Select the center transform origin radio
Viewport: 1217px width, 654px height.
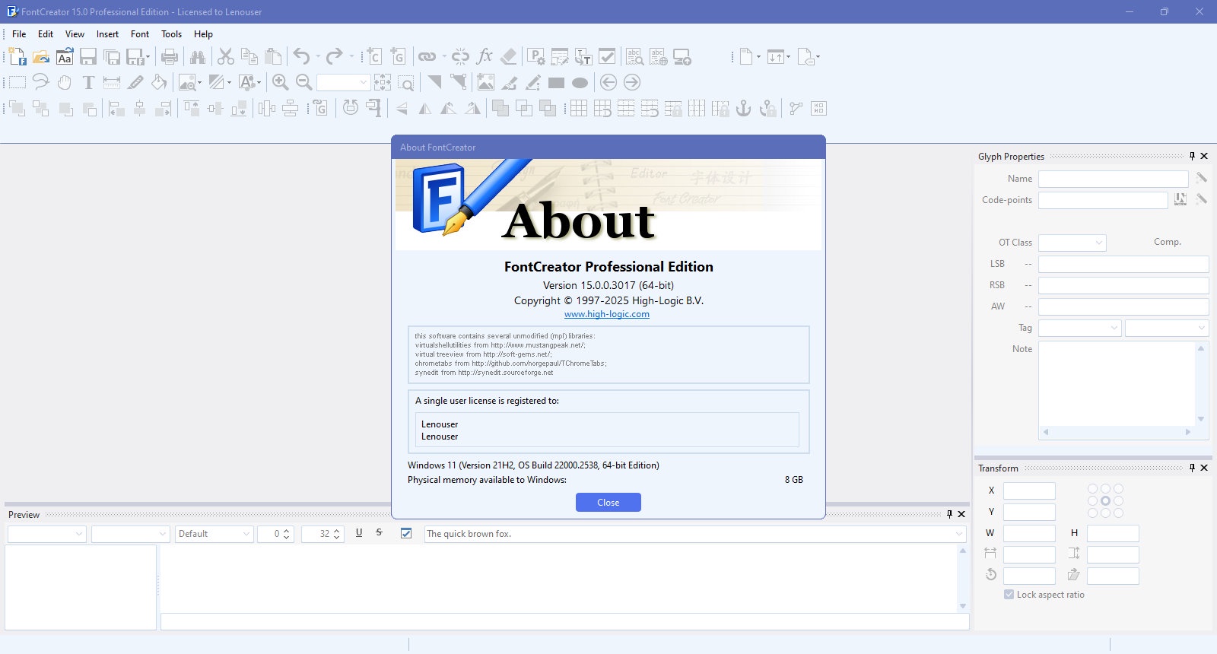click(x=1105, y=501)
